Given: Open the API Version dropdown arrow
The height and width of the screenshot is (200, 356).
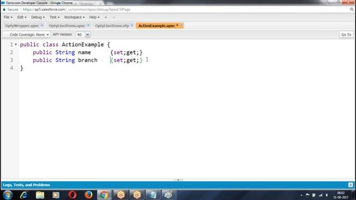Looking at the screenshot, I should point(88,34).
